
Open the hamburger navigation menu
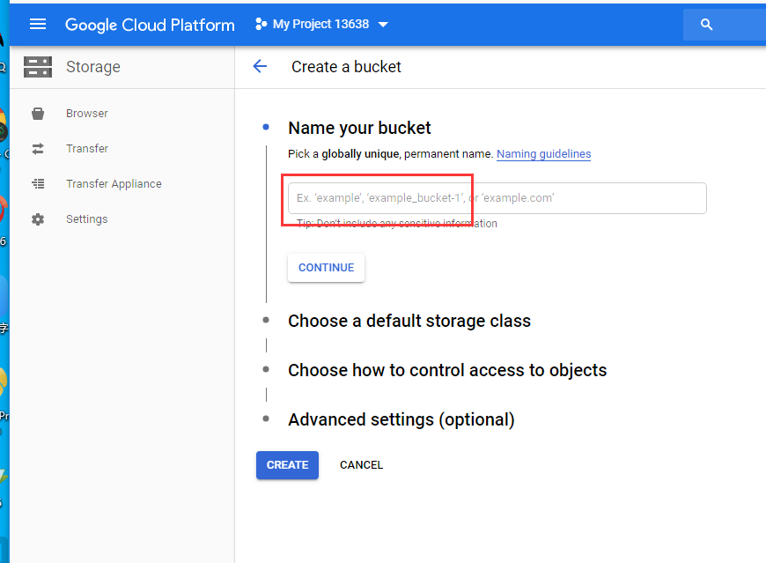click(x=38, y=24)
